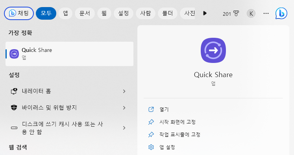Choose 시작 화면에 고정
294x155 pixels.
tap(178, 122)
